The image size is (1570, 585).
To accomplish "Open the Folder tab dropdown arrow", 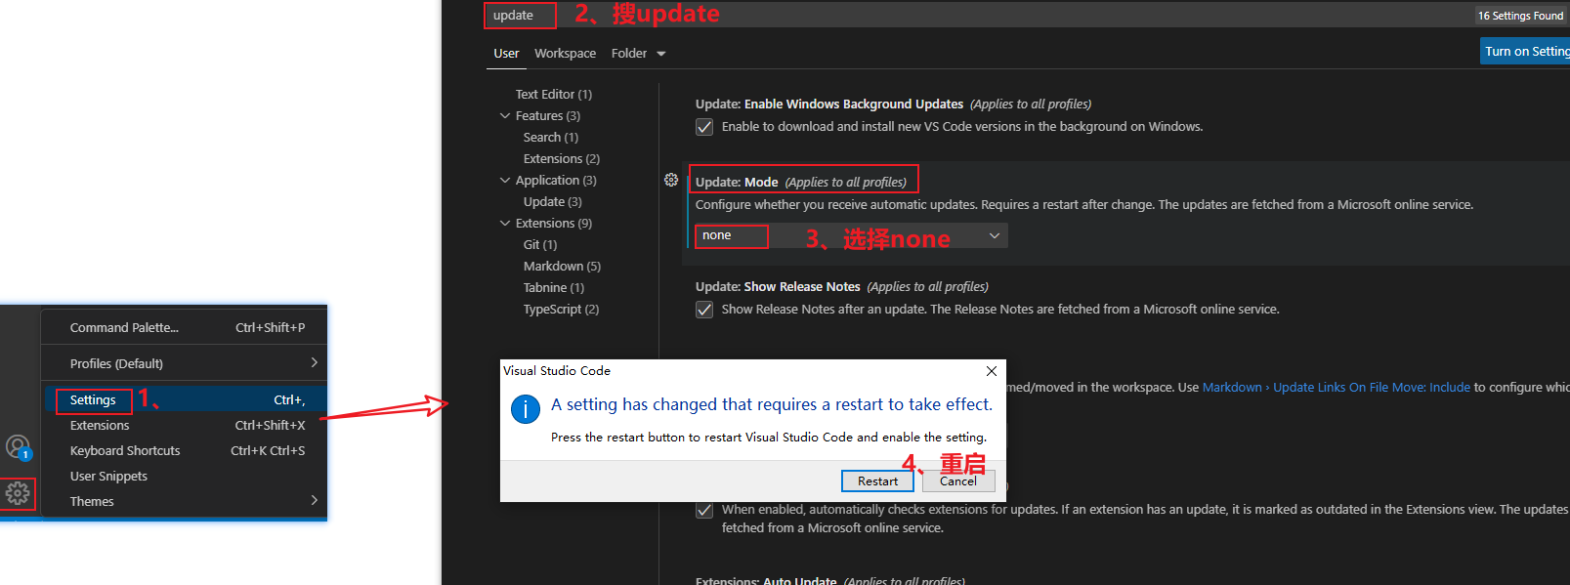I will tap(661, 54).
